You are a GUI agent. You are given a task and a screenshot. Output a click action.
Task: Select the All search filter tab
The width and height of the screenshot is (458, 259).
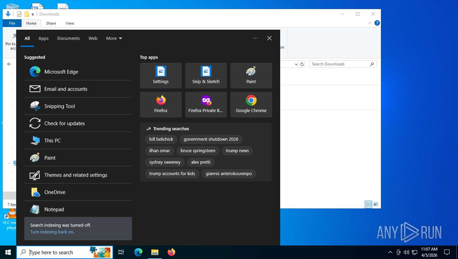click(27, 38)
